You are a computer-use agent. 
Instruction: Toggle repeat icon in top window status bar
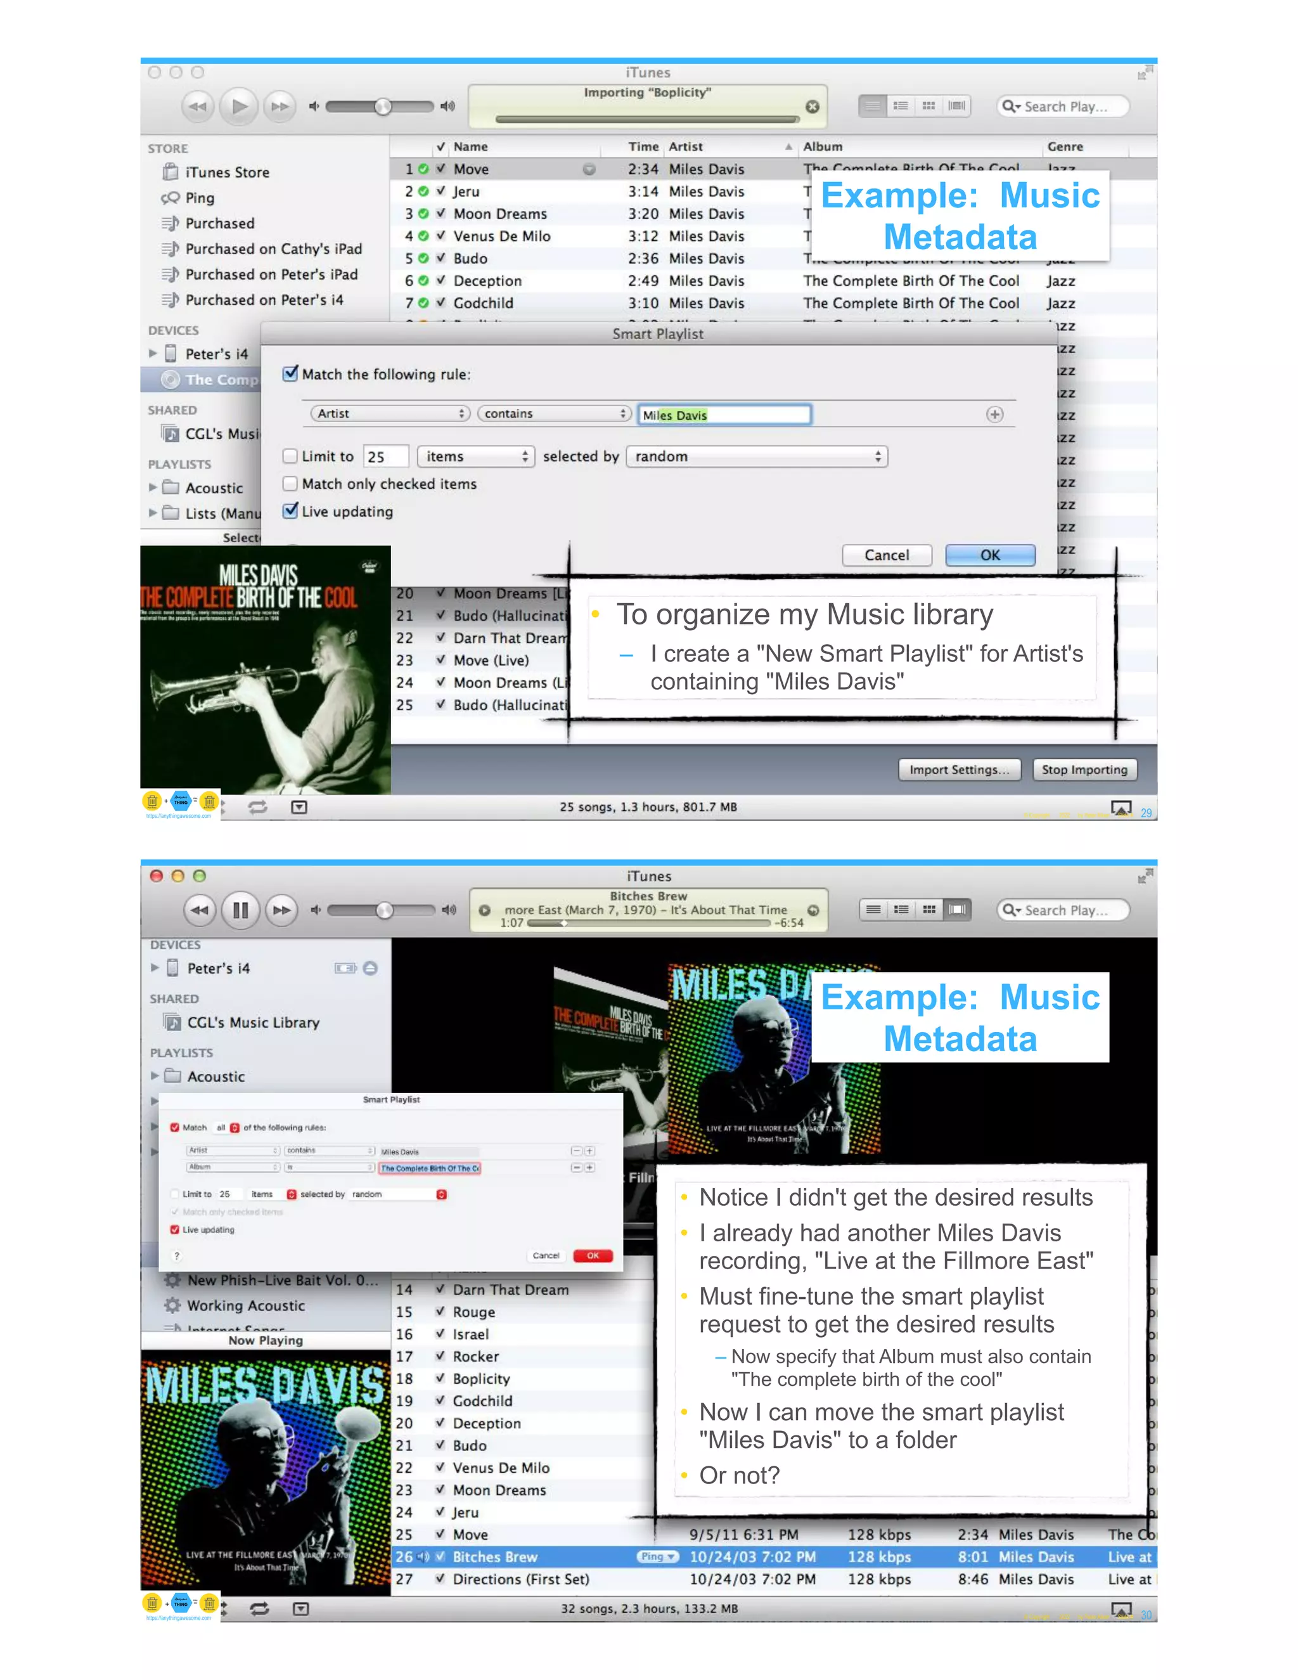(x=257, y=806)
